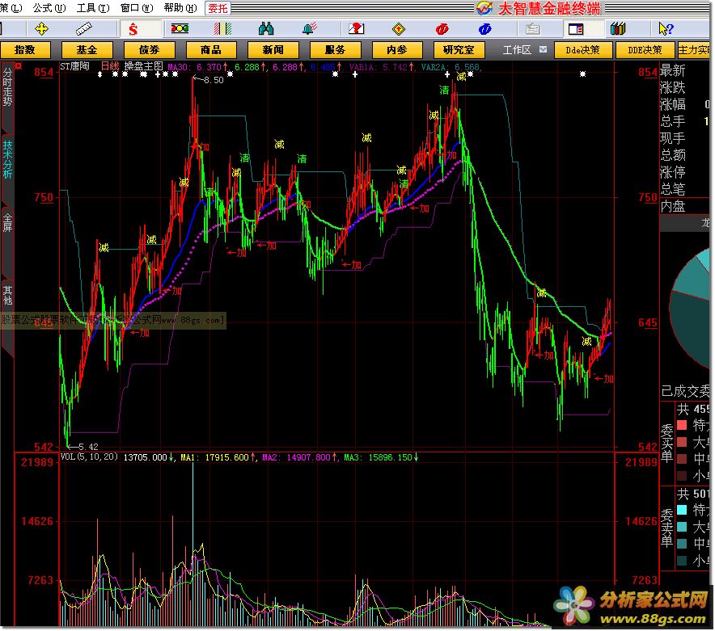This screenshot has height=631, width=715.
Task: Expand the 工作区 dropdown arrow
Action: click(x=543, y=49)
